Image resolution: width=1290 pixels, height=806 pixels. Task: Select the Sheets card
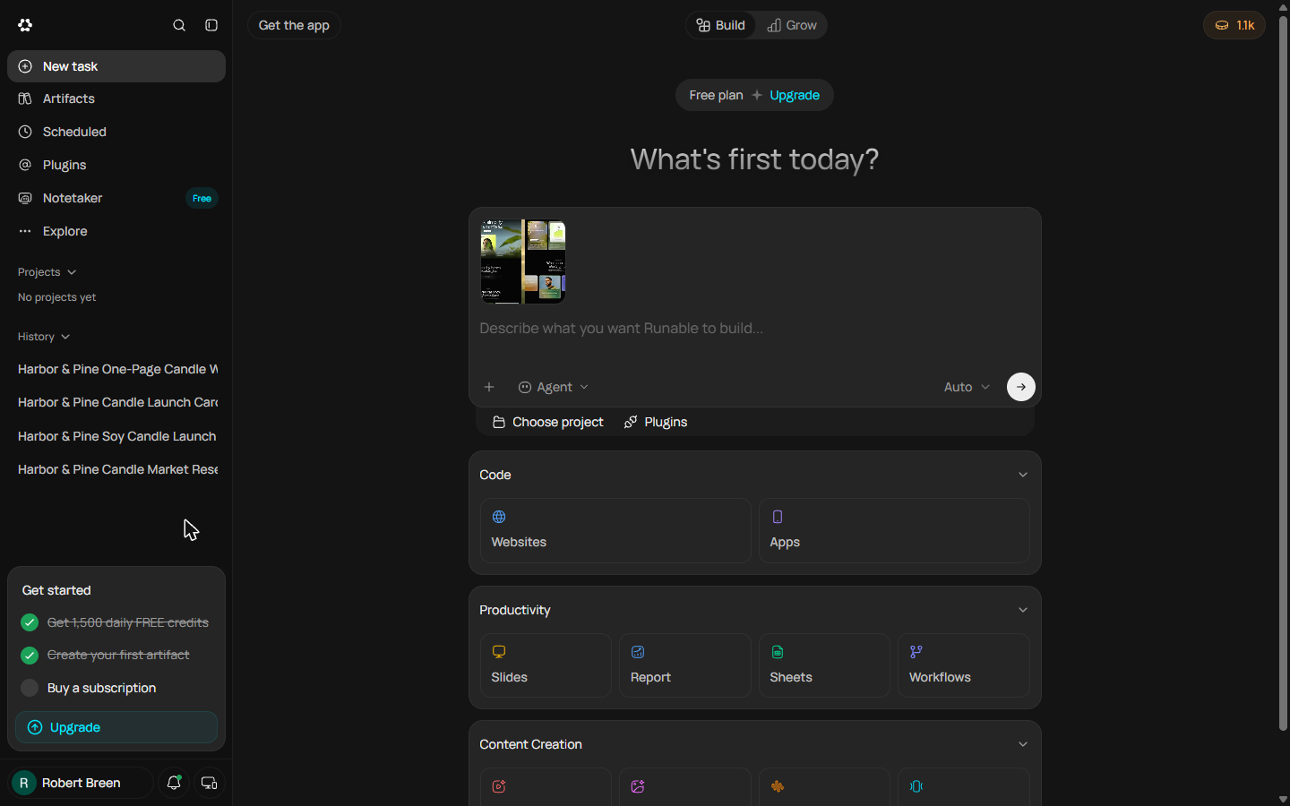[x=824, y=665]
